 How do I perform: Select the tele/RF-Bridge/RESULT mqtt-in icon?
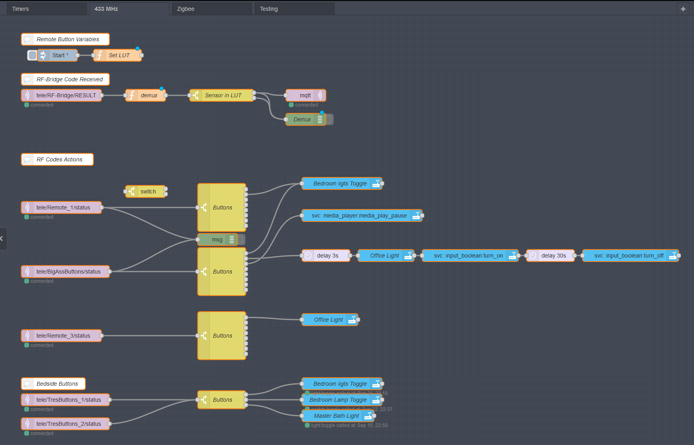(27, 95)
